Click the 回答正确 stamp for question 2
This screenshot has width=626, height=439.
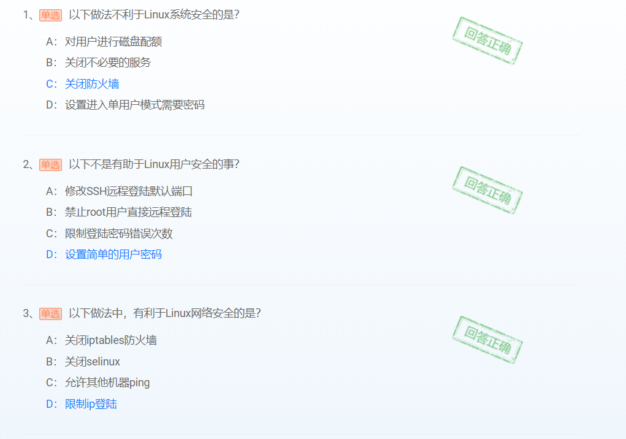point(487,190)
